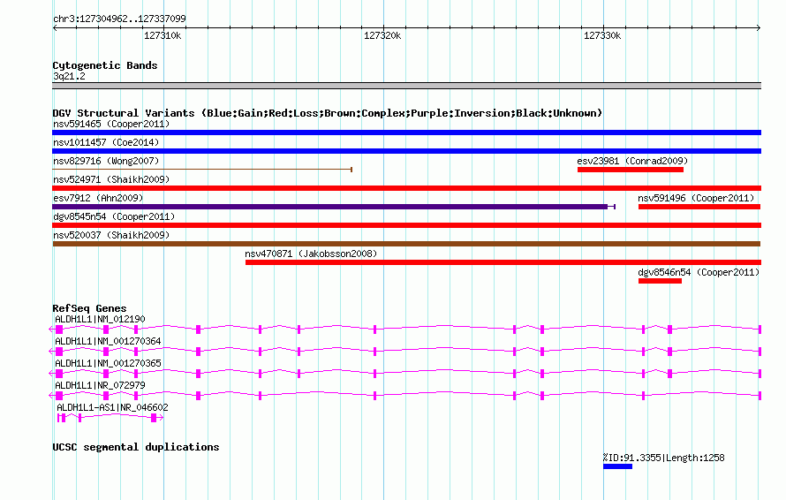Click the dgv8546n54 (Cooper2011) label
786x500 pixels.
pos(699,272)
